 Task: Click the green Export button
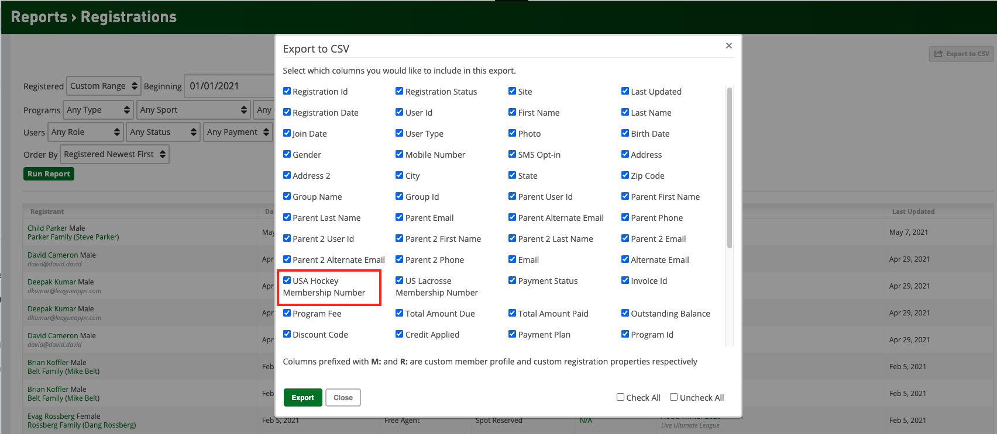point(302,397)
